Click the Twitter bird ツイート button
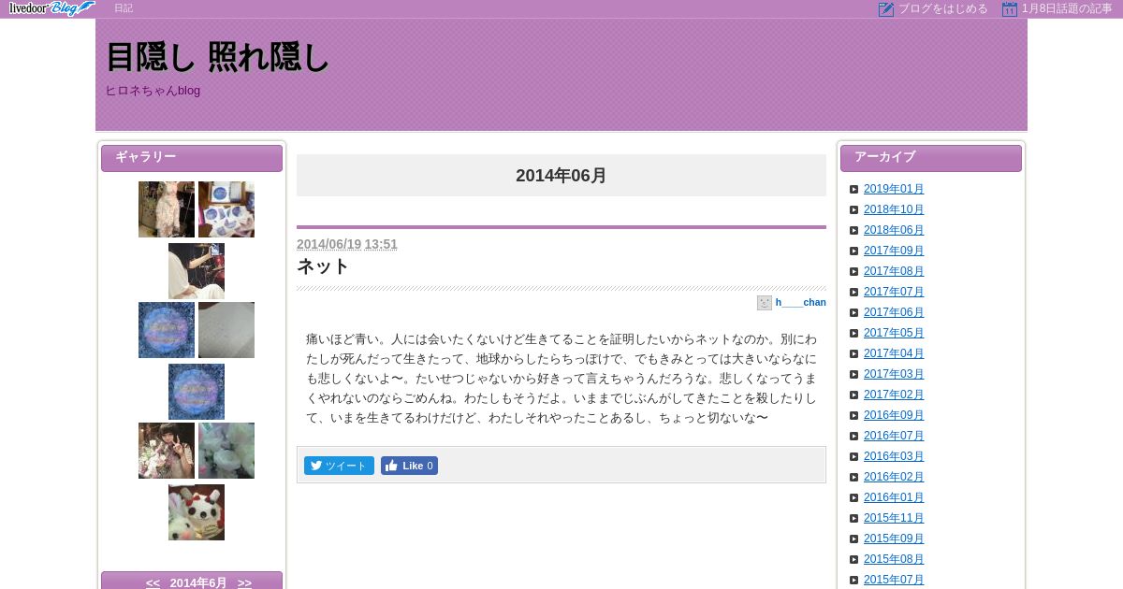1123x589 pixels. 339,466
